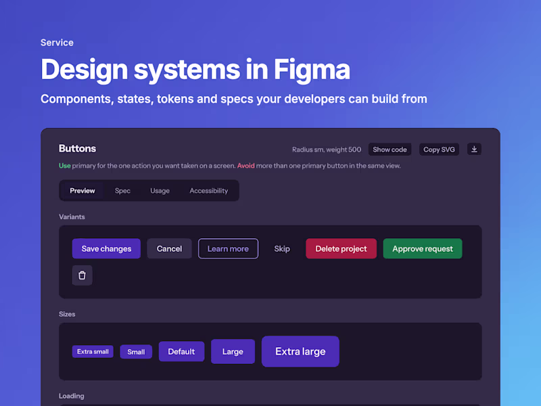This screenshot has width=541, height=406.
Task: Click the Copy SVG button
Action: 439,150
